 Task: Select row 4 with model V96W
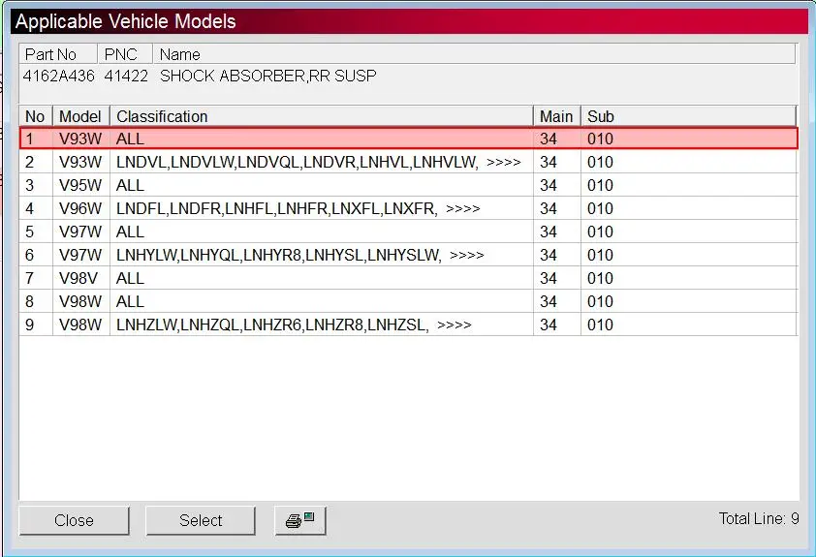coord(409,208)
